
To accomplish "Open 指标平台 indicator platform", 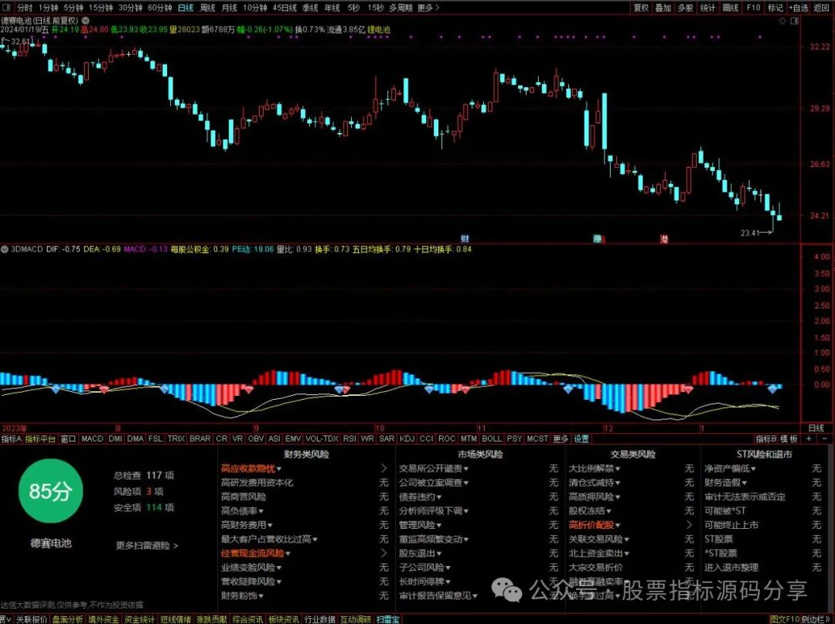I will tap(40, 438).
